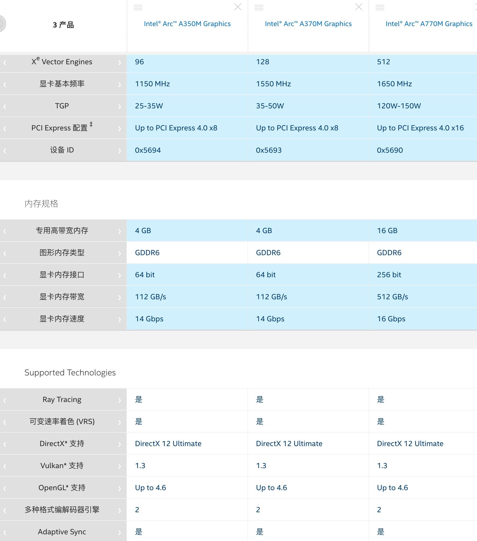Select the Adaptive Sync row label

(x=62, y=532)
